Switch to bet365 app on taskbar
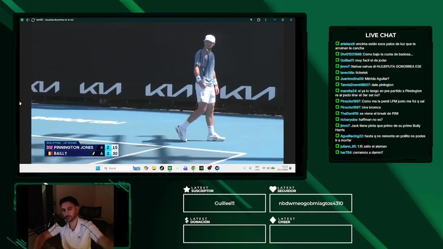 (170, 168)
